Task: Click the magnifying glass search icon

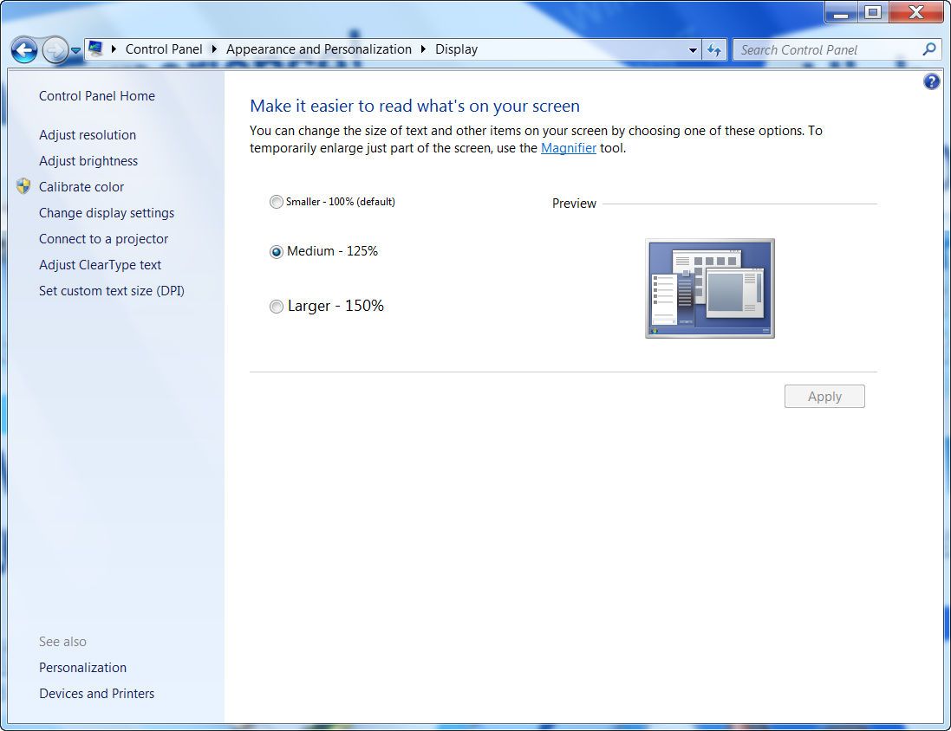Action: coord(928,49)
